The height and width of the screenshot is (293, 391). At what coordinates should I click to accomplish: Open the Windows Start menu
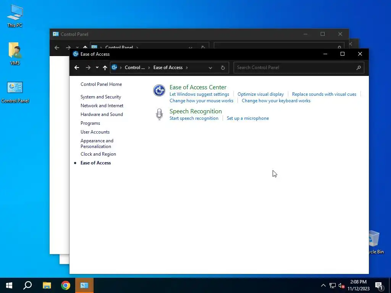(x=9, y=285)
